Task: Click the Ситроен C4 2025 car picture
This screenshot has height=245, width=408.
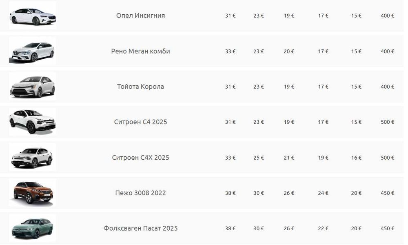Action: click(x=33, y=122)
